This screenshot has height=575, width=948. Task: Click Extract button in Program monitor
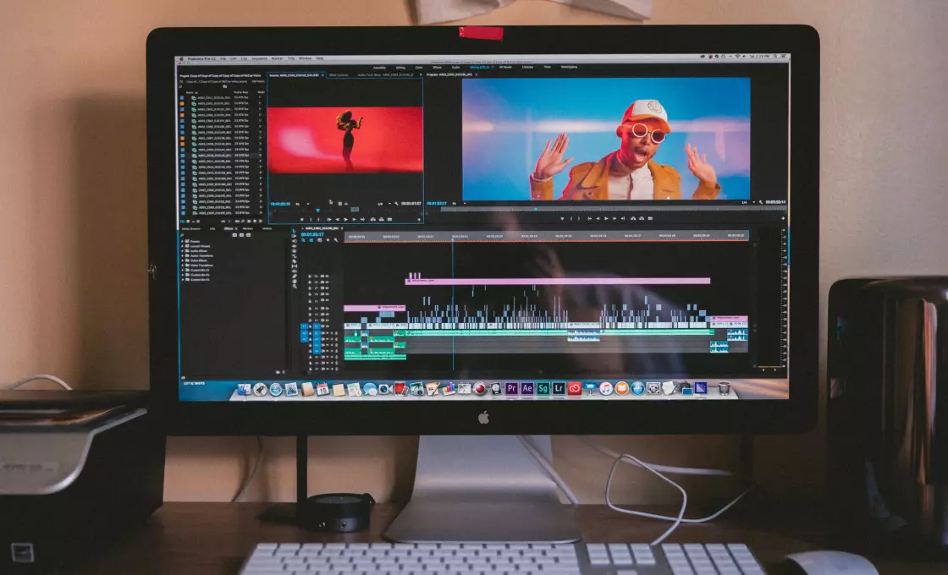(x=642, y=218)
